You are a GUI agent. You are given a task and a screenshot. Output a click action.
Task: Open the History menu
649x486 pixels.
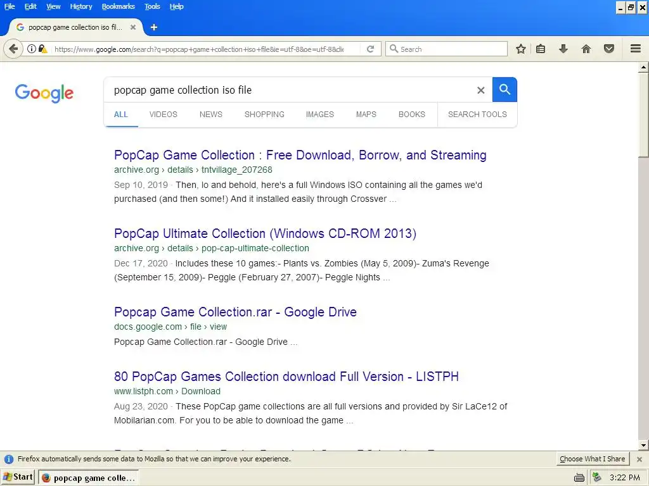[x=80, y=6]
